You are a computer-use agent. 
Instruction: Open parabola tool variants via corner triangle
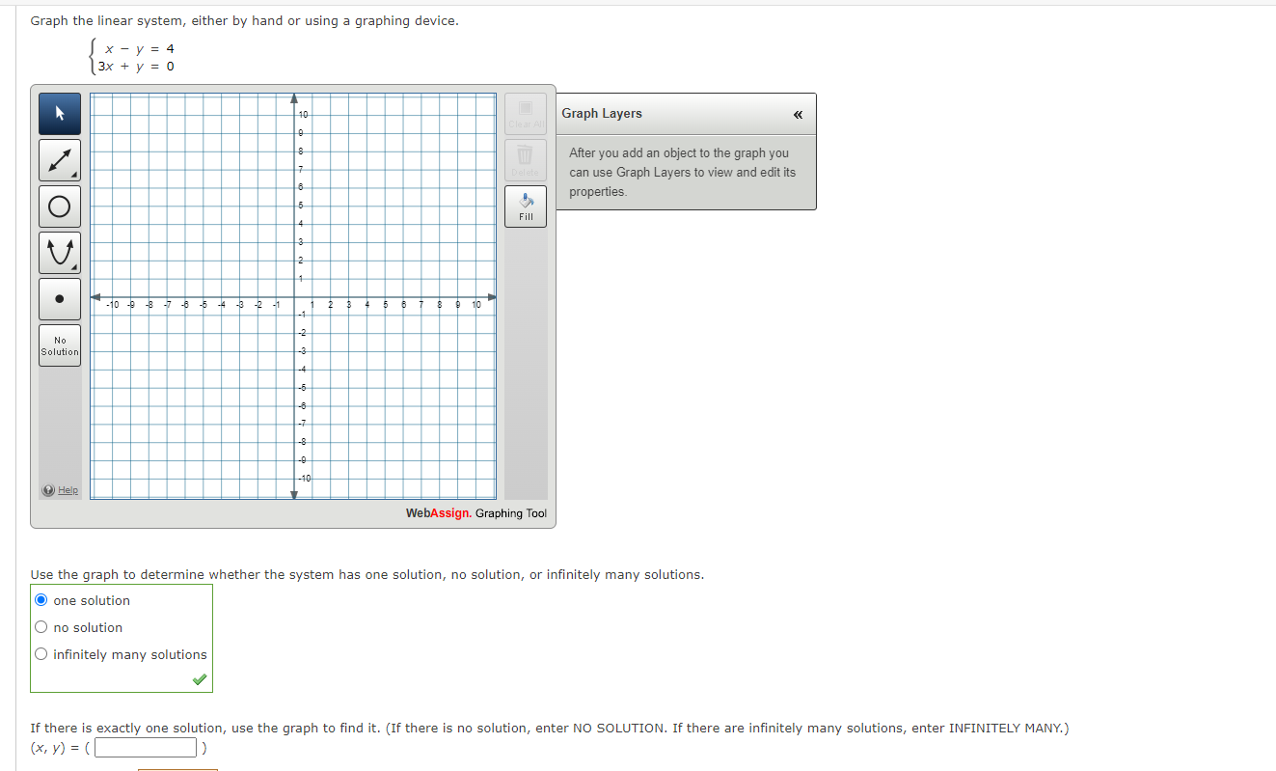[x=72, y=265]
